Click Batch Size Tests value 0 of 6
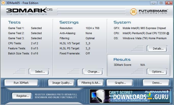The height and width of the screenshot is (105, 174). click(35, 53)
